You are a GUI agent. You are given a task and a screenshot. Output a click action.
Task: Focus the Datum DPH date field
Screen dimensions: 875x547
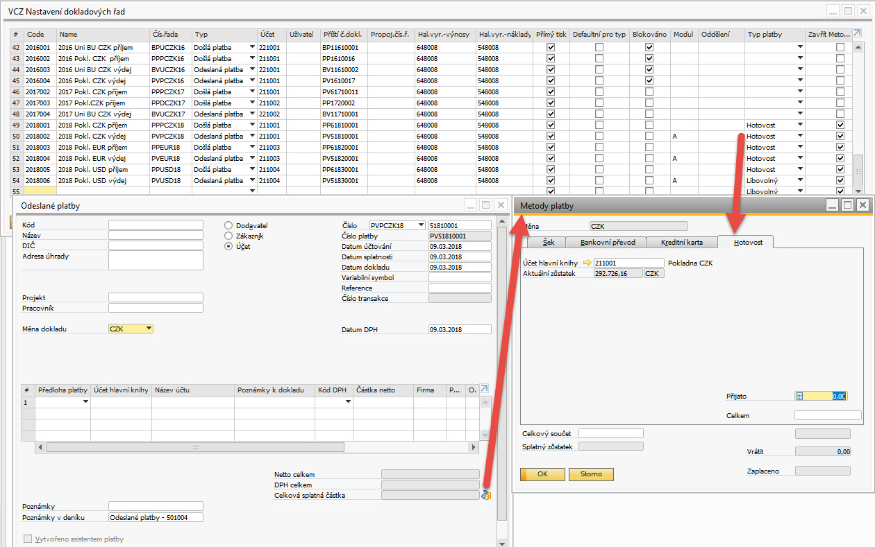460,329
